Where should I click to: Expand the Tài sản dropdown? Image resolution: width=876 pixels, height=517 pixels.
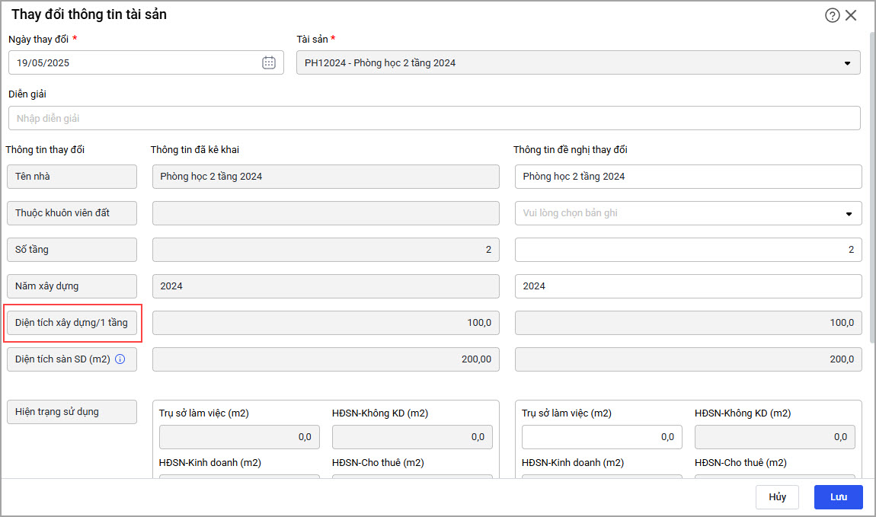(847, 63)
